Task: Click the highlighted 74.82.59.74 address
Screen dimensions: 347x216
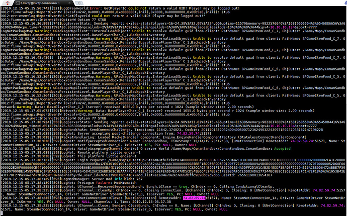Action: point(194,198)
